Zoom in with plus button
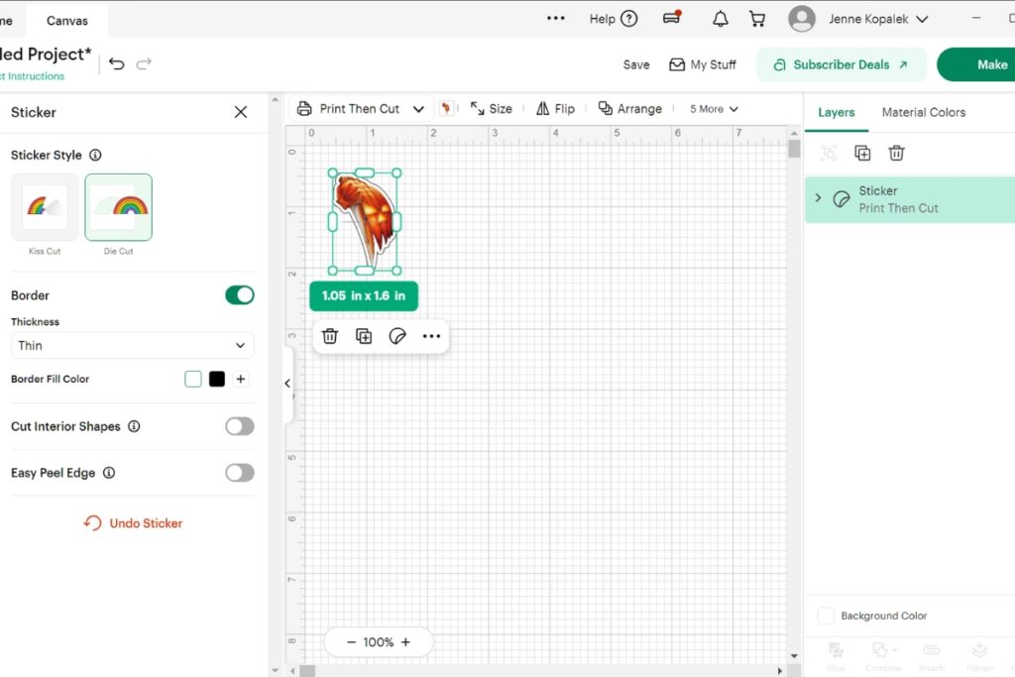Viewport: 1015px width, 677px height. tap(405, 642)
